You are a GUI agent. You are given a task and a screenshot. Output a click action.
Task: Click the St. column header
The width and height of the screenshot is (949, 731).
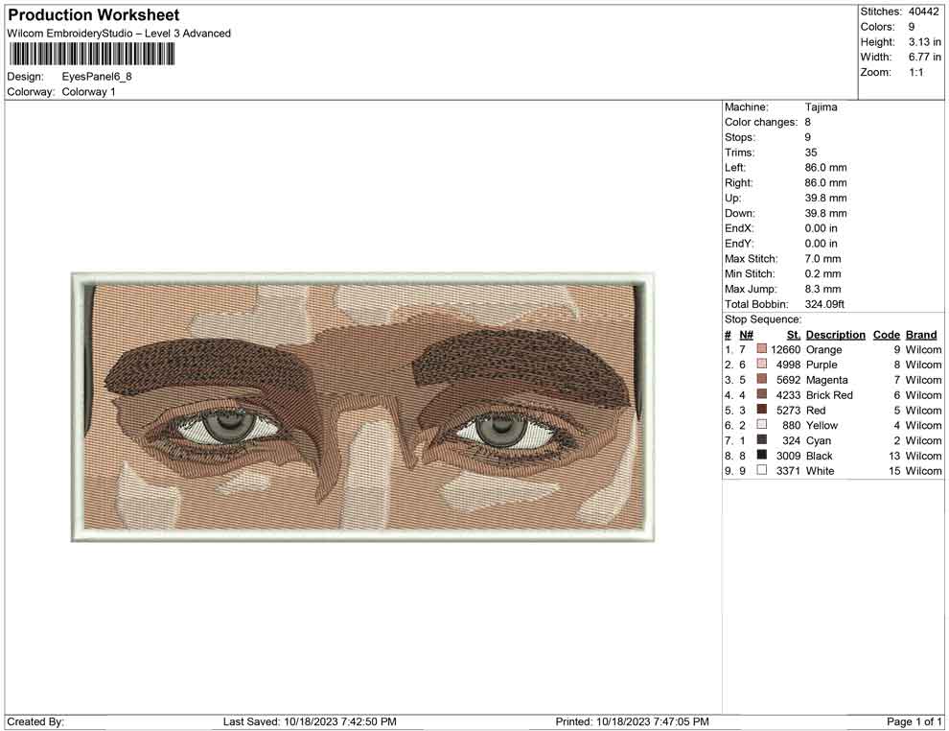[792, 334]
